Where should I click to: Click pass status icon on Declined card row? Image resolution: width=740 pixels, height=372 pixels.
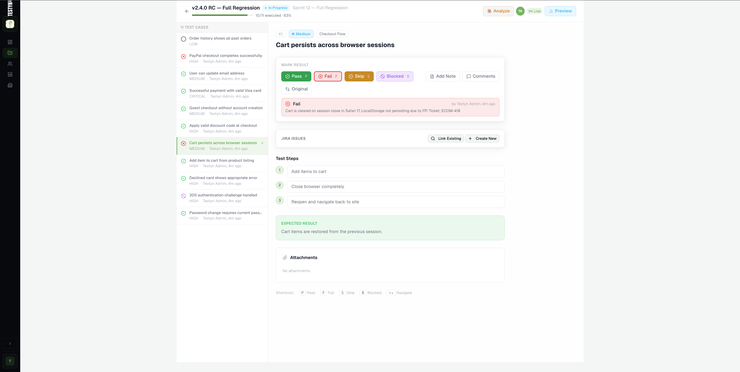184,178
